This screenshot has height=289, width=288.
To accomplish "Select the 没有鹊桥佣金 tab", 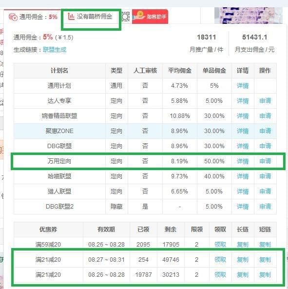I will (90, 17).
